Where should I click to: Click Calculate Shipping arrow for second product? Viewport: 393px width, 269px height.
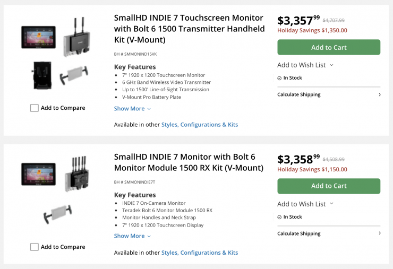point(379,233)
